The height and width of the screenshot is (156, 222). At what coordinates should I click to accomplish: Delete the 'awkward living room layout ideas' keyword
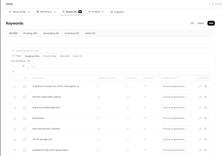206,150
